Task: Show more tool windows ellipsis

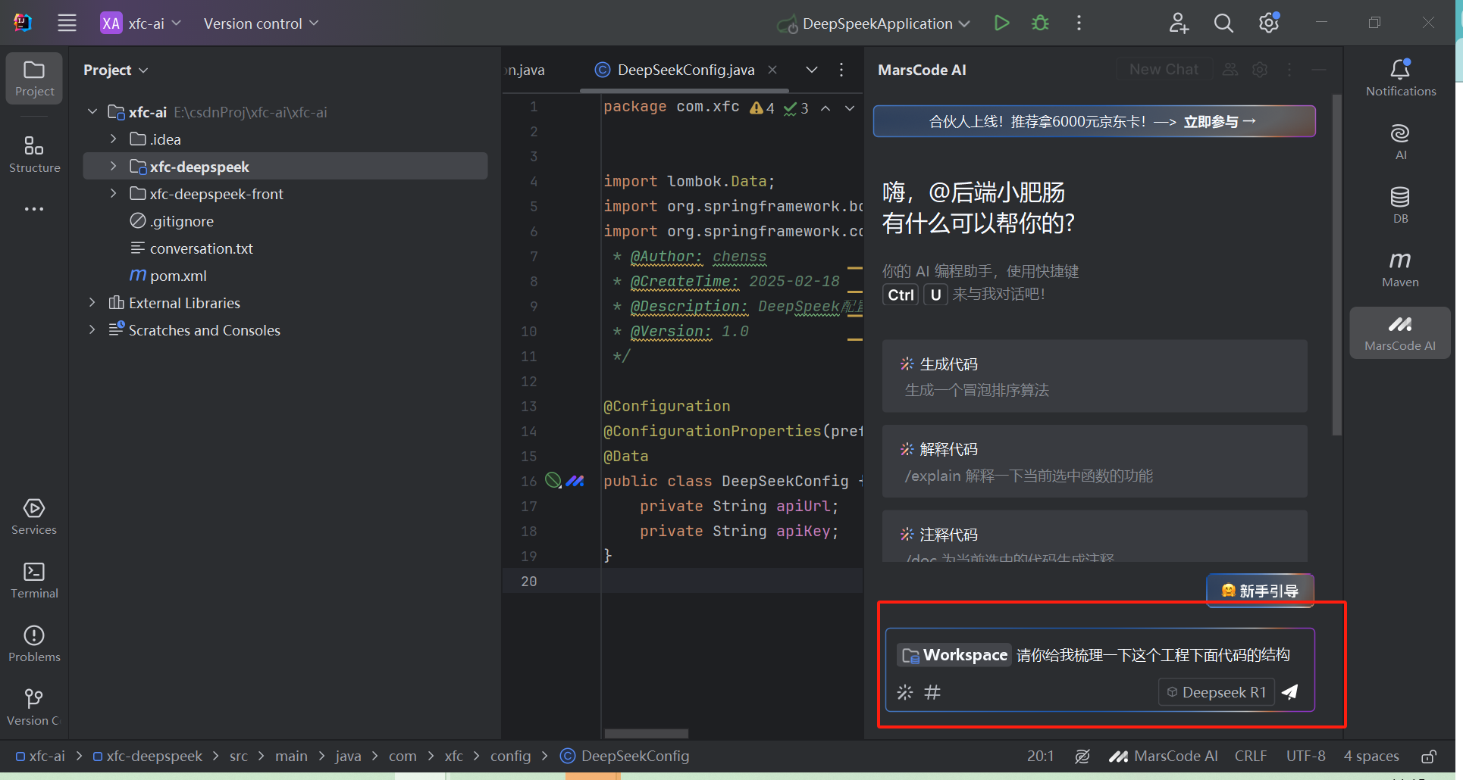Action: coord(34,208)
